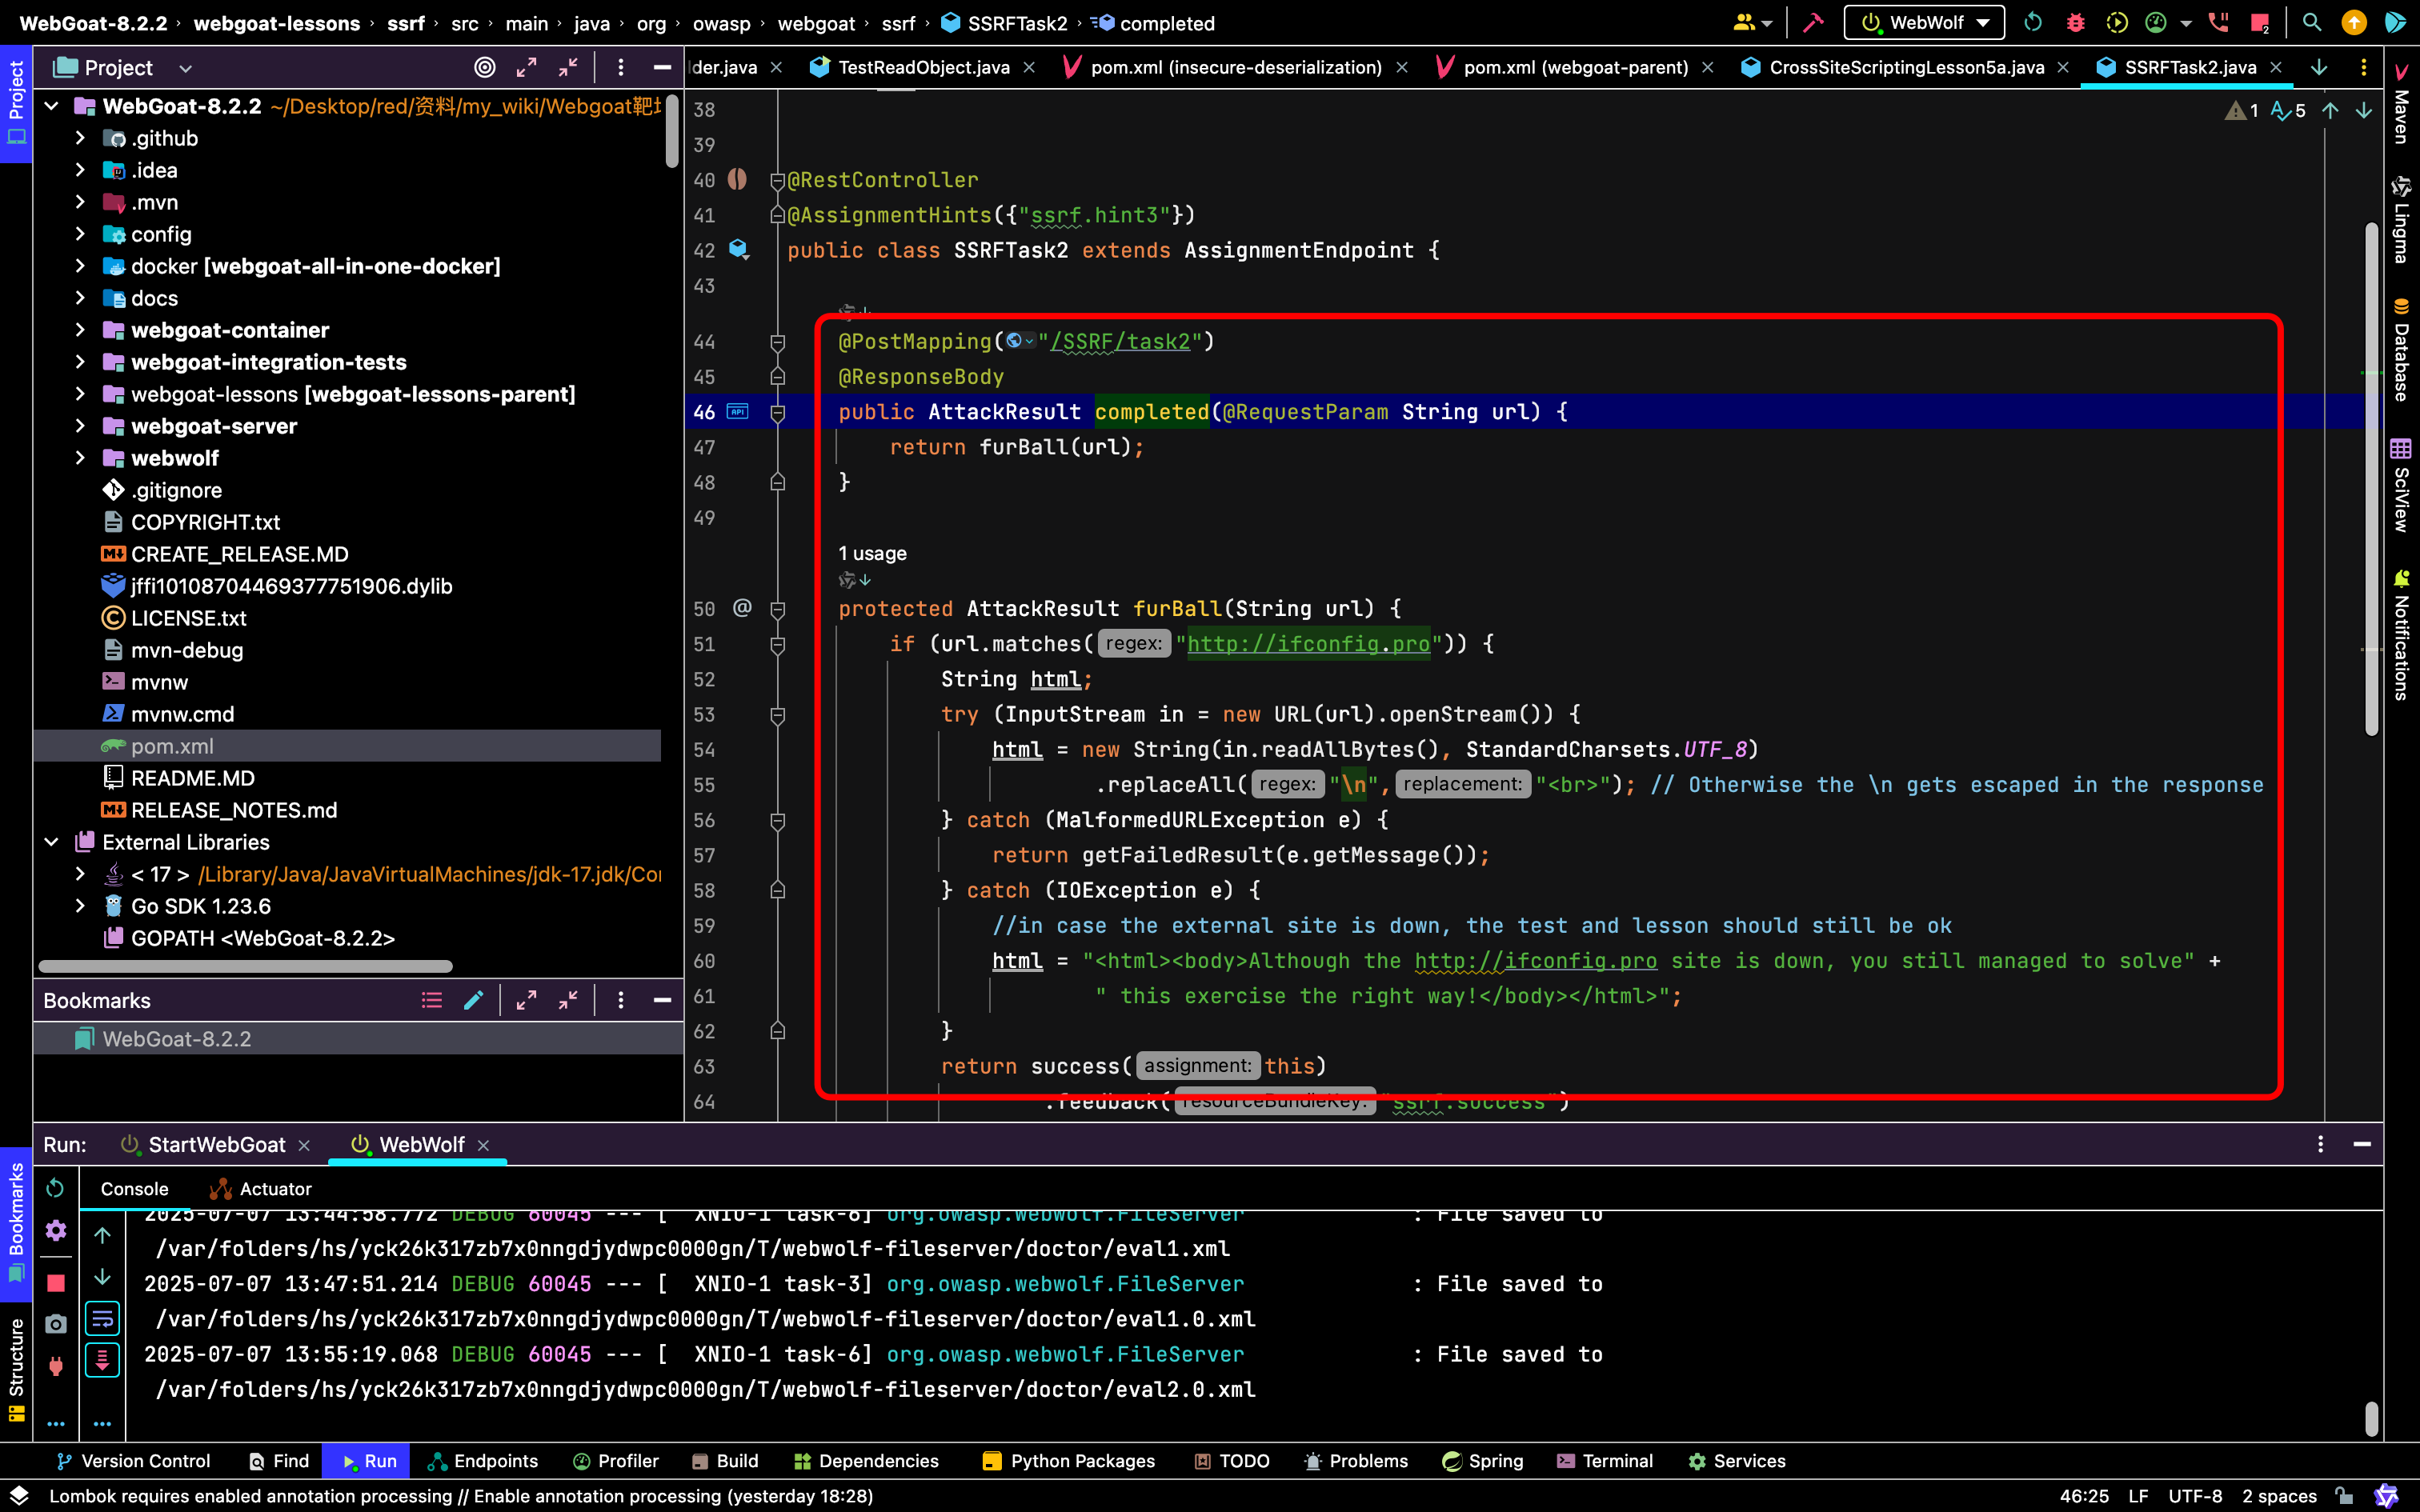The image size is (2420, 1512).
Task: Switch to the TestReadObject.java tab
Action: pyautogui.click(x=922, y=67)
